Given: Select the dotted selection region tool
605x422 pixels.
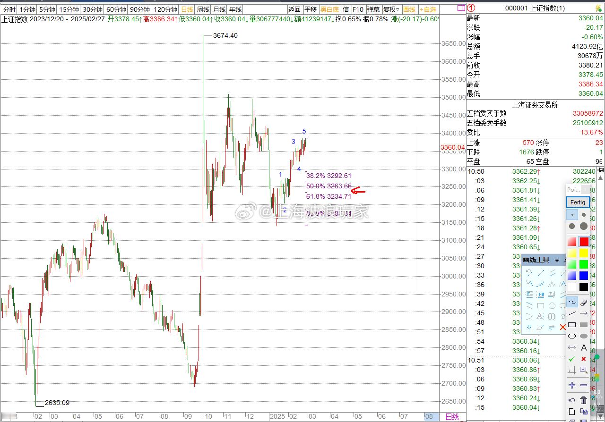Looking at the screenshot, I should point(572,371).
